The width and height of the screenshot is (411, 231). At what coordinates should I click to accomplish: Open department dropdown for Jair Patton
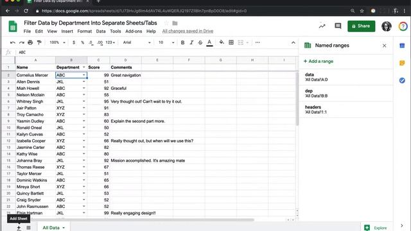tap(84, 108)
